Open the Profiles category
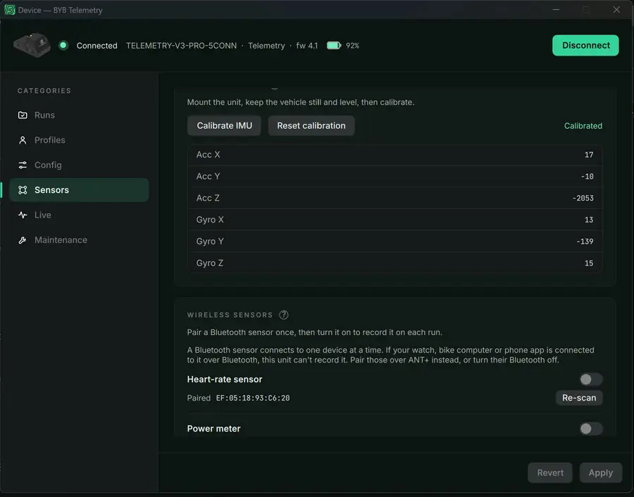Image resolution: width=634 pixels, height=497 pixels. tap(79, 140)
